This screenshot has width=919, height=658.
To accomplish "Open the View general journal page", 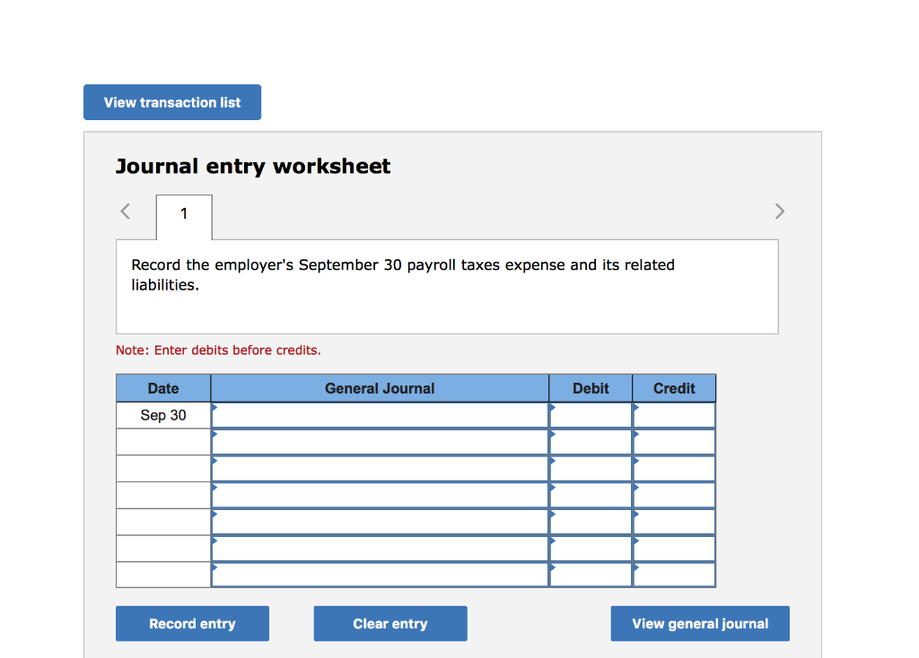I will coord(699,623).
